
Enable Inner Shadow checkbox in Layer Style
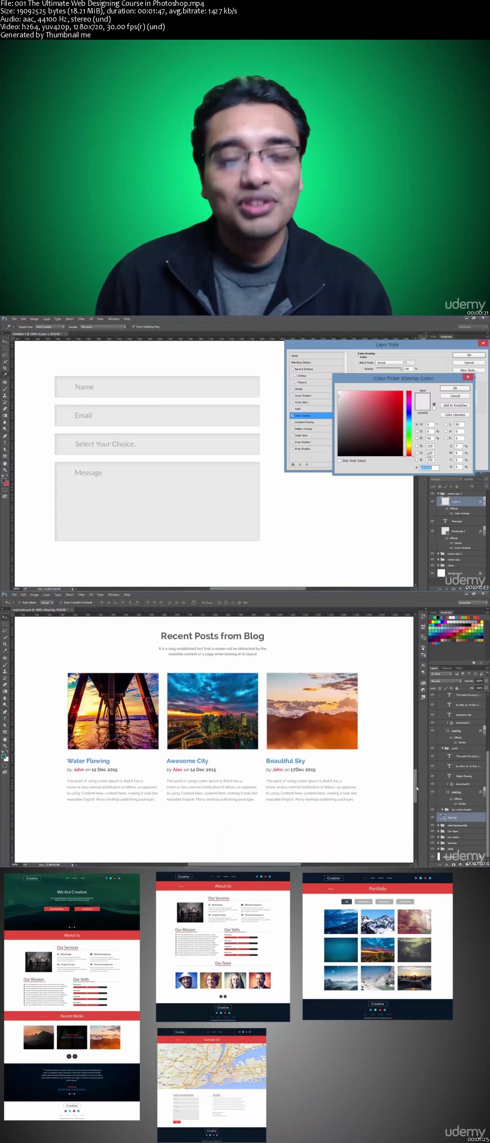[x=292, y=396]
